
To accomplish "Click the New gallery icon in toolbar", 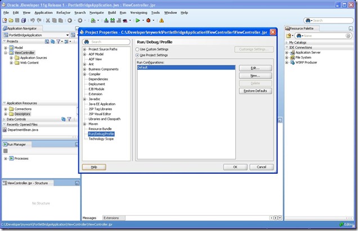I will [5, 20].
